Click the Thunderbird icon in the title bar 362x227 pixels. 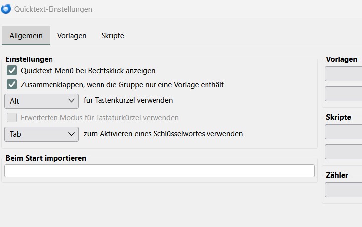tap(6, 9)
